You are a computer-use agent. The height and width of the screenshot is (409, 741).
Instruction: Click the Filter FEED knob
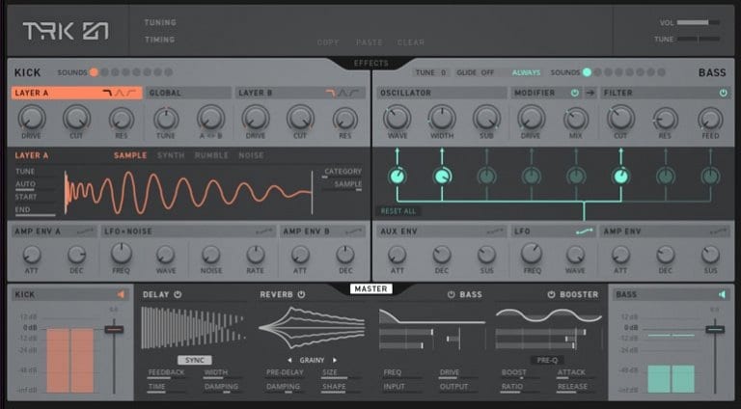[710, 119]
